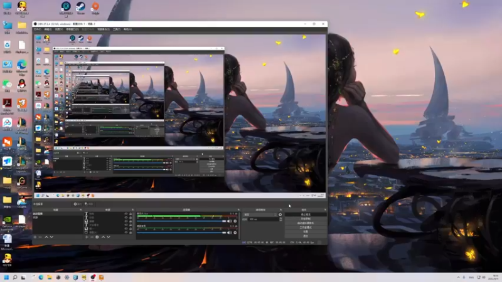Open the Recycle Bin on the desktop

7,46
